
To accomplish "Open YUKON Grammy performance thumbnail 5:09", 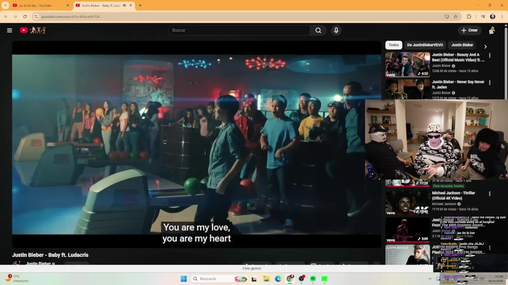I will [408, 230].
